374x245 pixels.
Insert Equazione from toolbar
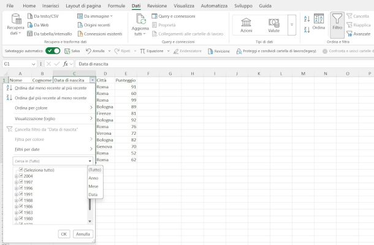pos(151,51)
